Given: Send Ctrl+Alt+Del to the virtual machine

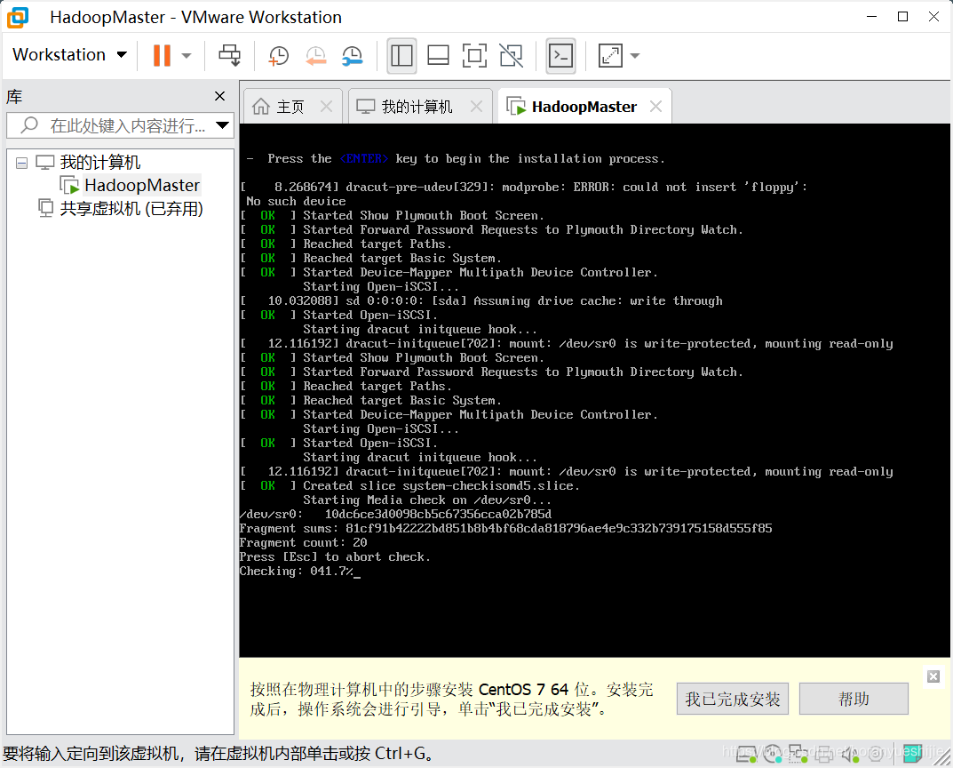Looking at the screenshot, I should (x=230, y=55).
